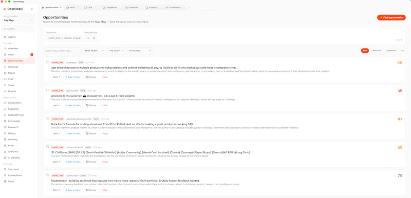
Task: Select the Student AI tool post checkbox
Action: (x=48, y=175)
